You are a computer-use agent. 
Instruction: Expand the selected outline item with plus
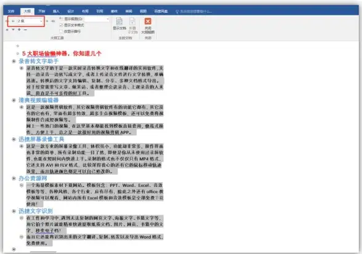(19, 30)
